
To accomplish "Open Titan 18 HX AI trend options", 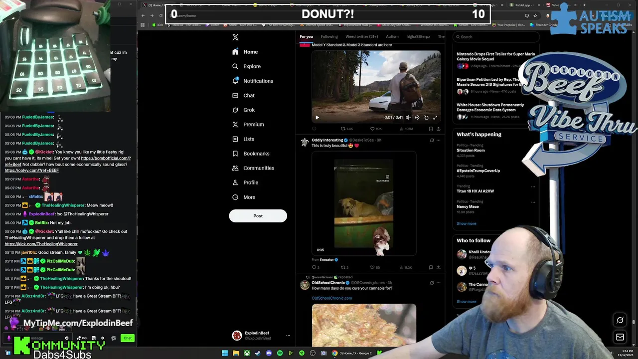I will (x=533, y=187).
